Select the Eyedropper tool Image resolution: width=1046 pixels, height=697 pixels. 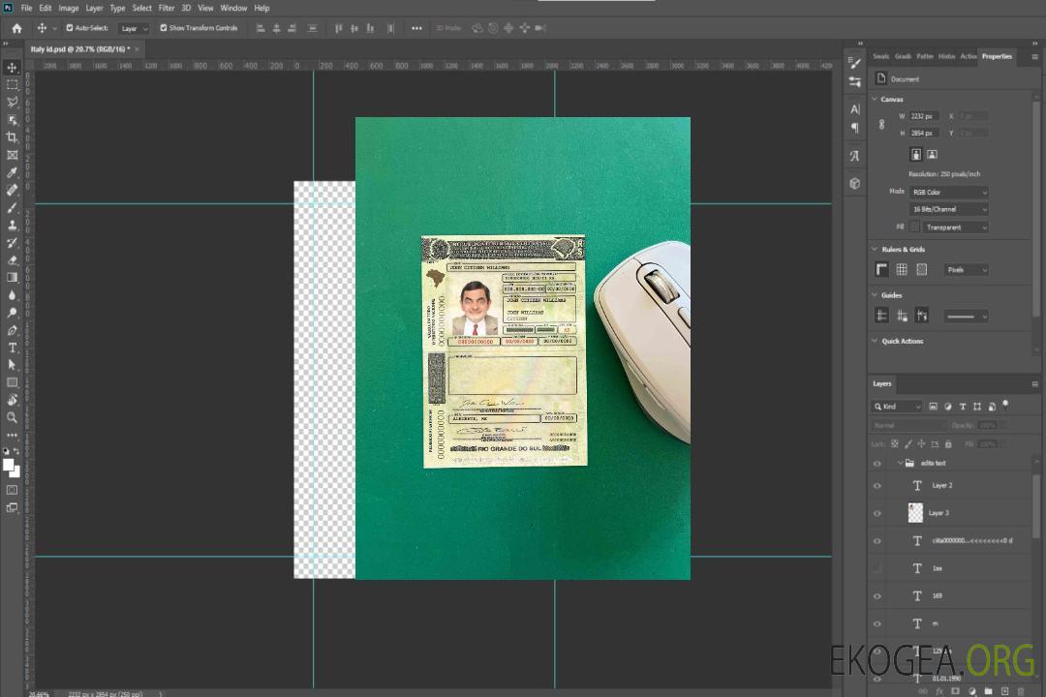[12, 172]
